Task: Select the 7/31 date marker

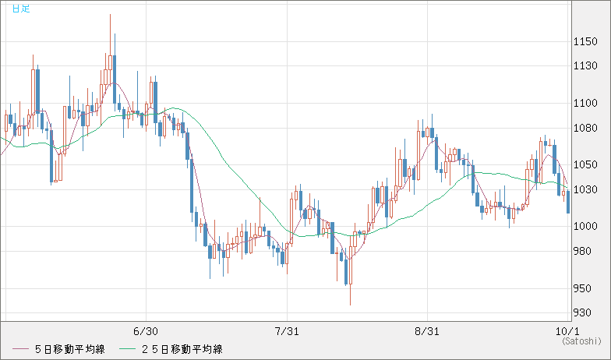Action: pyautogui.click(x=288, y=331)
